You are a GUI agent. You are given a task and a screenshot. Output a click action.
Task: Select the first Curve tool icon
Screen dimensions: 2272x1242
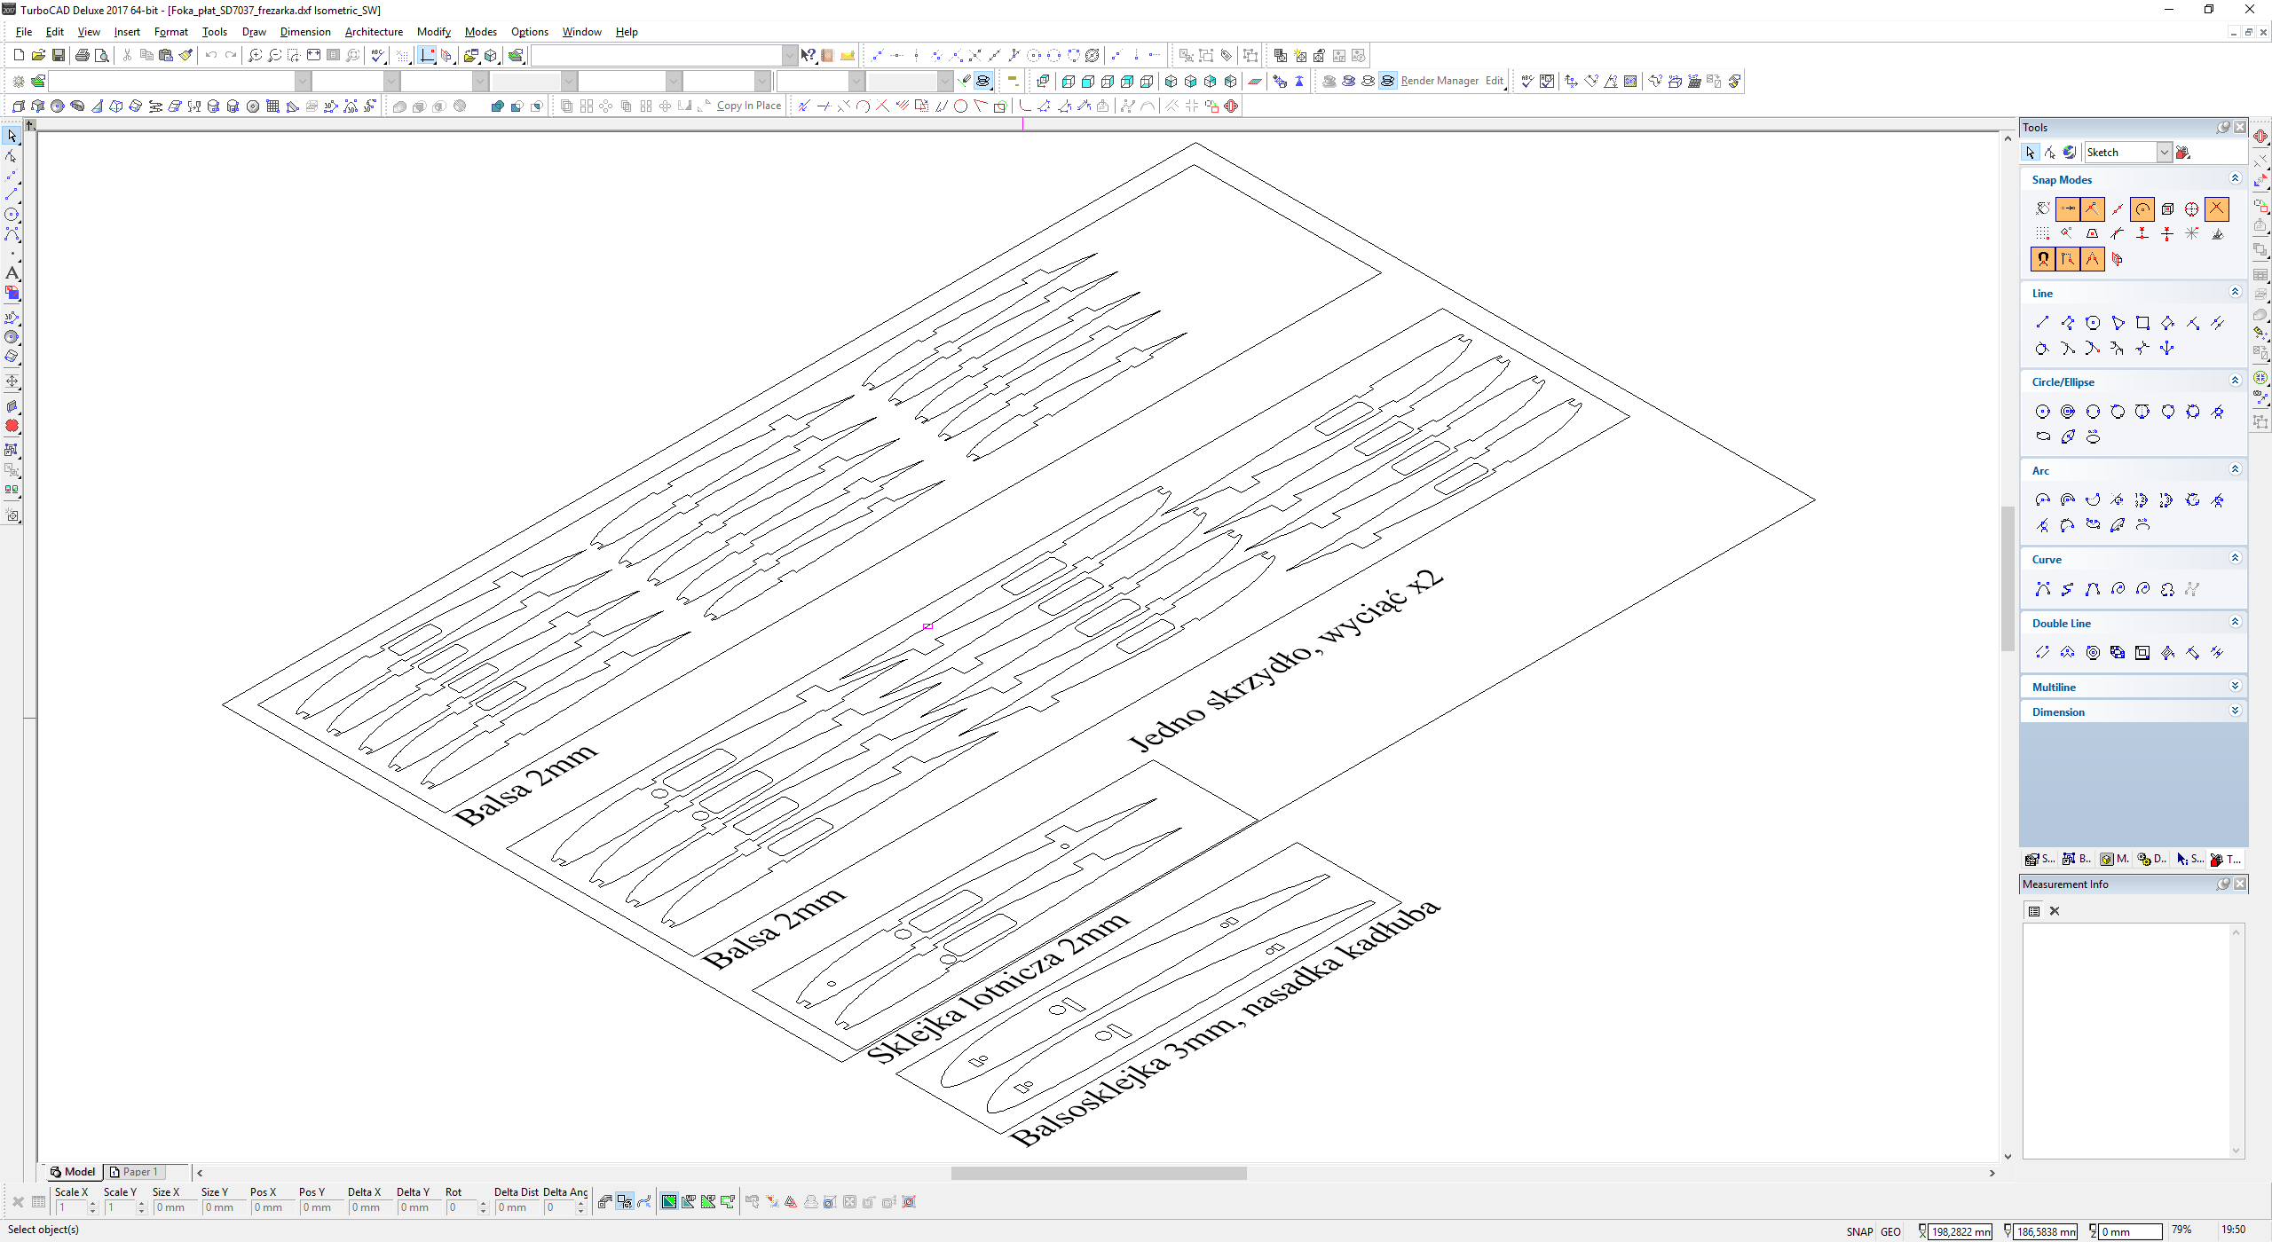[2043, 589]
